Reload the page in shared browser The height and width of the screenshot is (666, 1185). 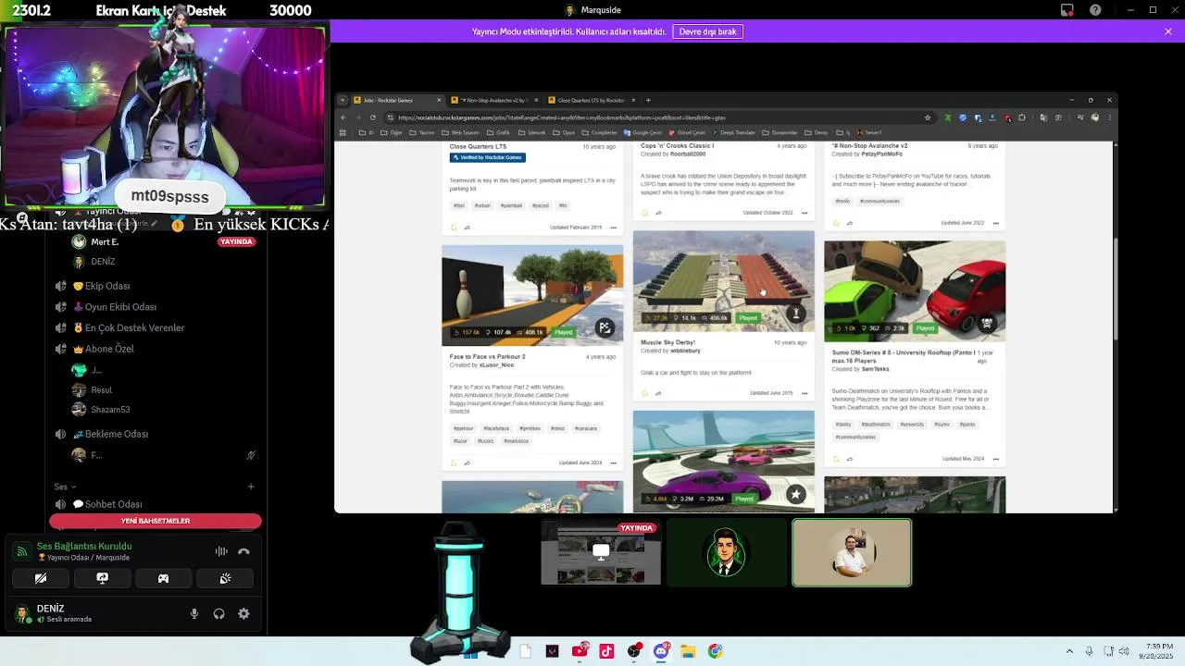tap(373, 117)
